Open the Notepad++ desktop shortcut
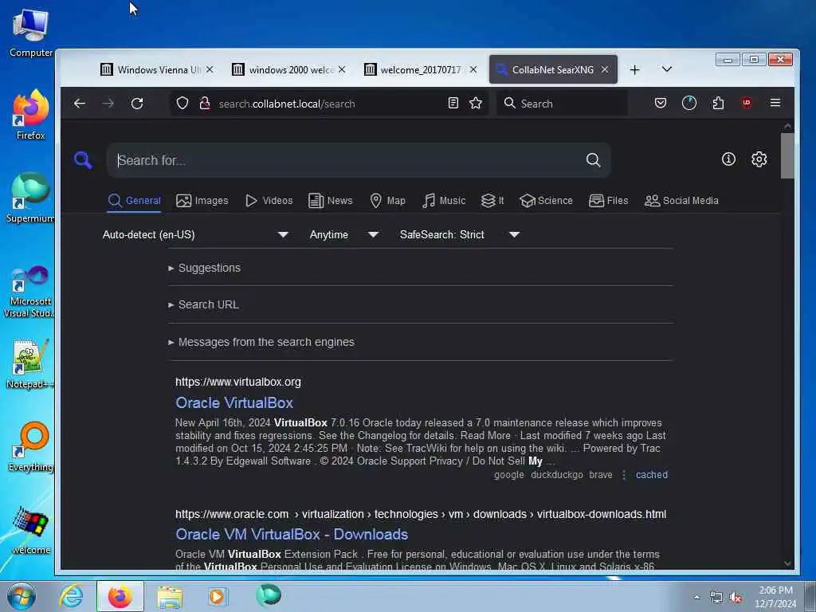Viewport: 816px width, 612px height. [31, 364]
